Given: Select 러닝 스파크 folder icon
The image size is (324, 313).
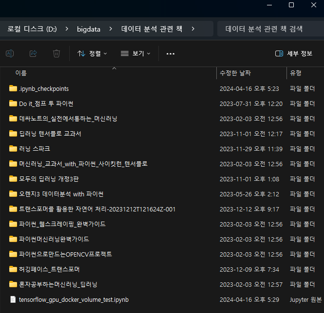Looking at the screenshot, I should [x=13, y=149].
